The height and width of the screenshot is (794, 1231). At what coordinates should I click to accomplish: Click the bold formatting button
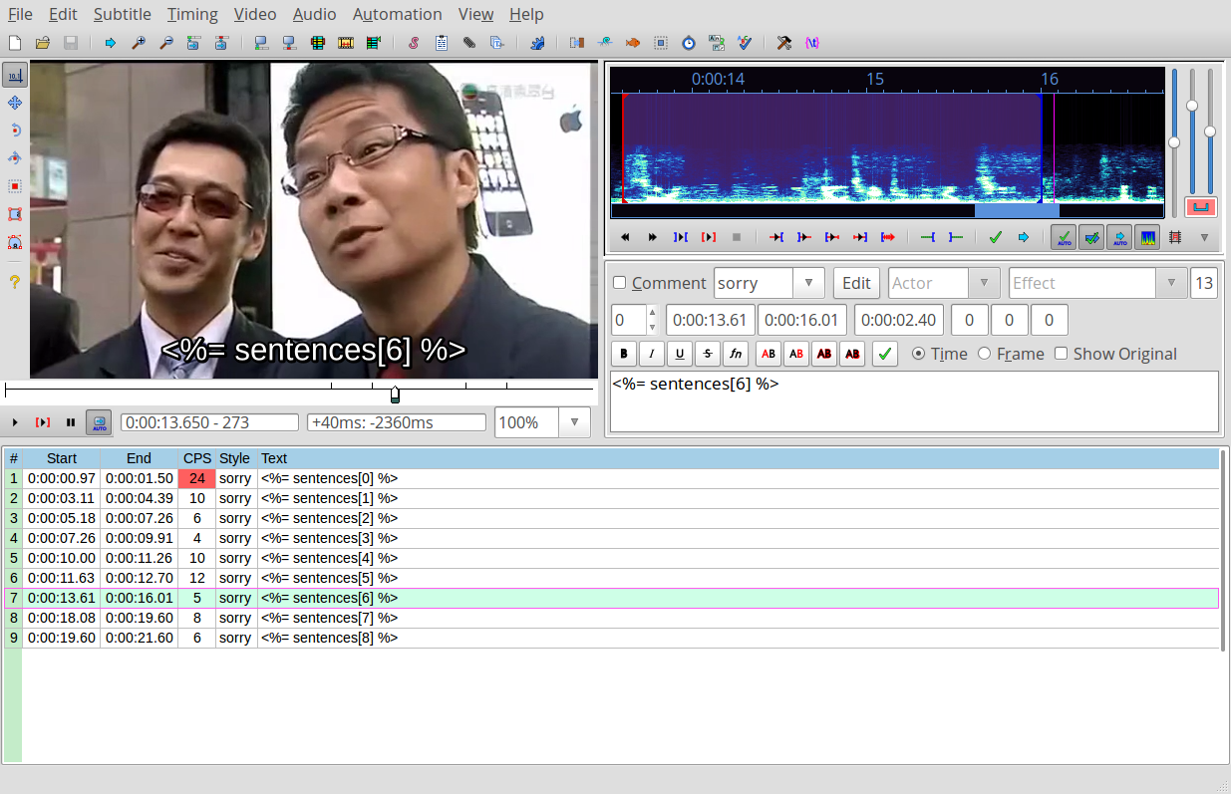(x=624, y=354)
